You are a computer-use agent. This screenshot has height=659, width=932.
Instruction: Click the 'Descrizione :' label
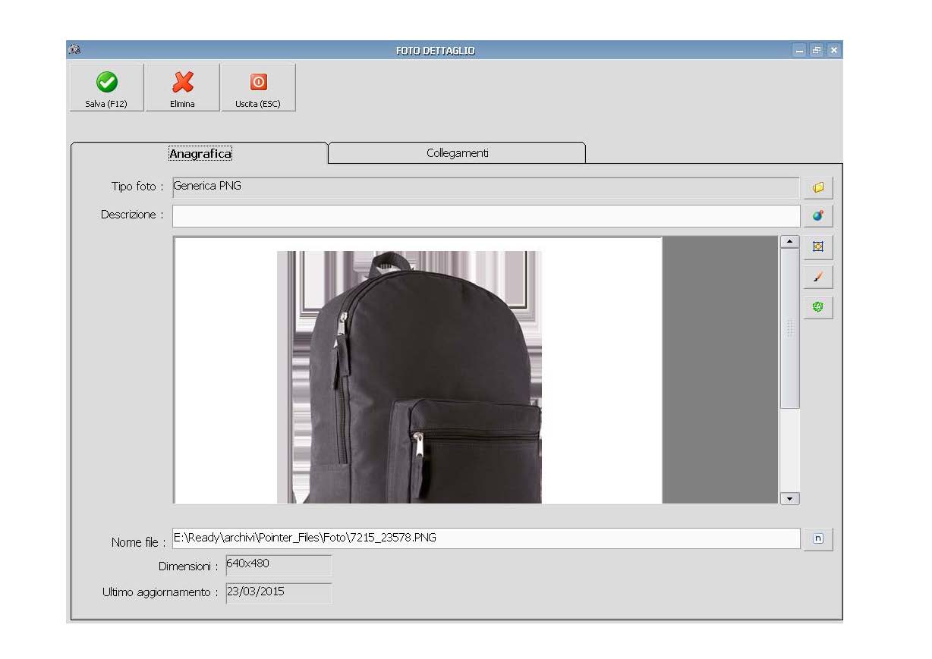(x=133, y=215)
